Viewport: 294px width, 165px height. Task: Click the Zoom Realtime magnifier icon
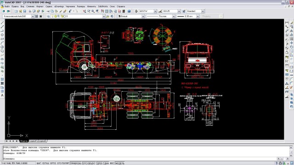(89, 11)
